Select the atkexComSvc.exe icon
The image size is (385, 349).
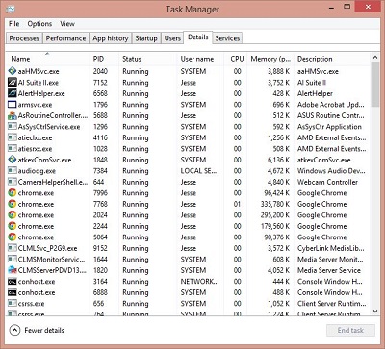[13, 160]
